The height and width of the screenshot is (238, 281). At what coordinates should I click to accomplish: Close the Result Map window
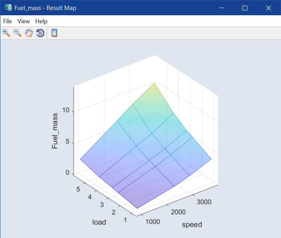[268, 8]
